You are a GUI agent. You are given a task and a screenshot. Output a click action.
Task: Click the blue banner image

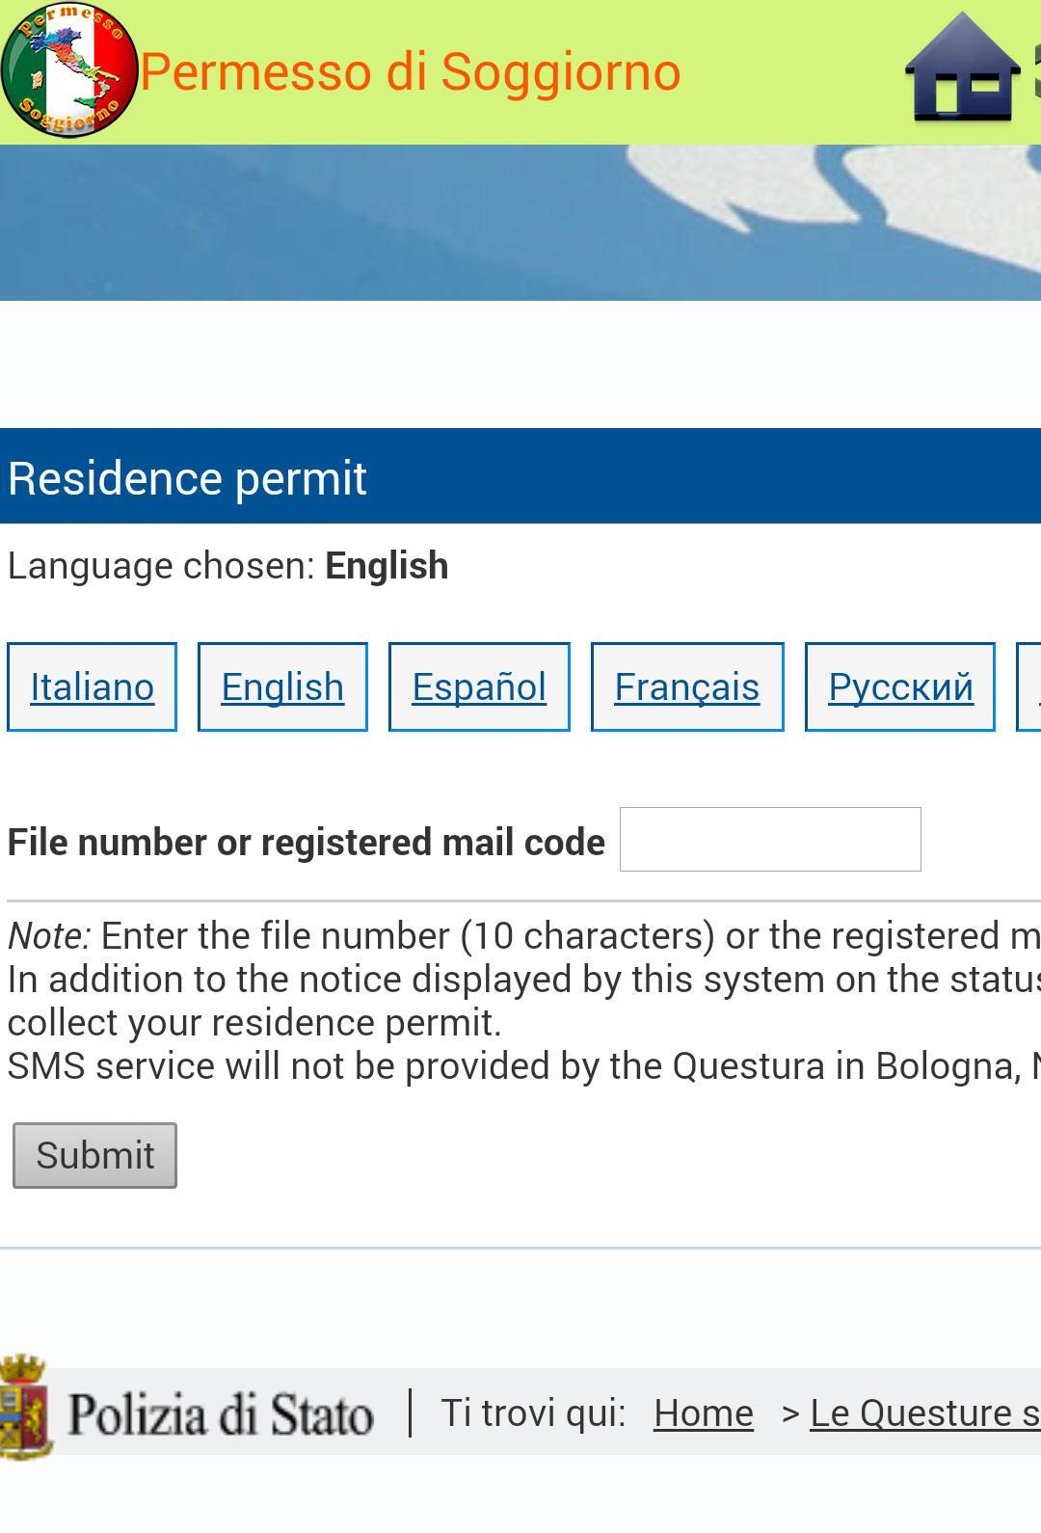520,223
